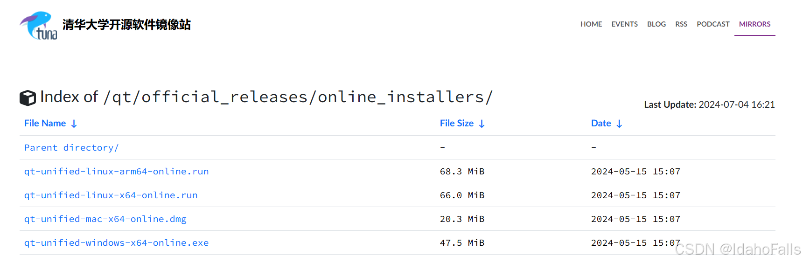Click the date cell of the linux-arm64 row

pyautogui.click(x=635, y=172)
